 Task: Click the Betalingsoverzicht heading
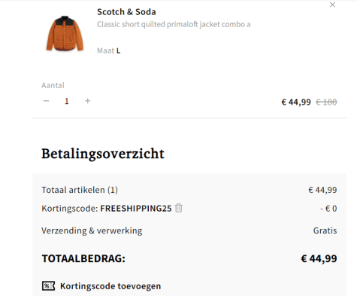(103, 154)
